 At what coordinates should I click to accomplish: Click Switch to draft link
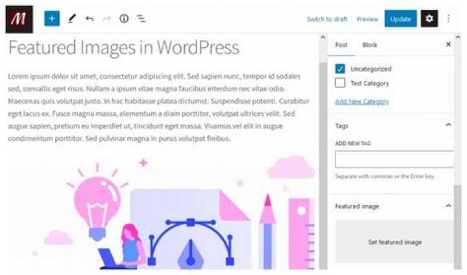click(x=327, y=19)
